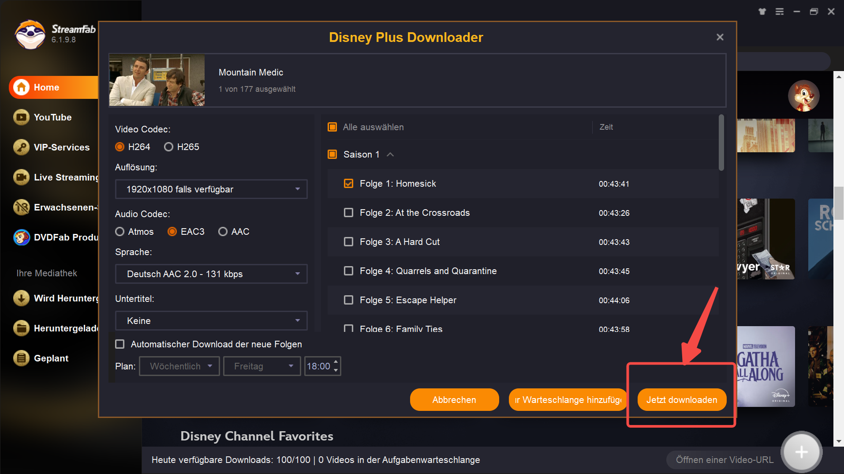This screenshot has height=474, width=844.
Task: Click the Geplant schedule icon
Action: click(x=21, y=358)
